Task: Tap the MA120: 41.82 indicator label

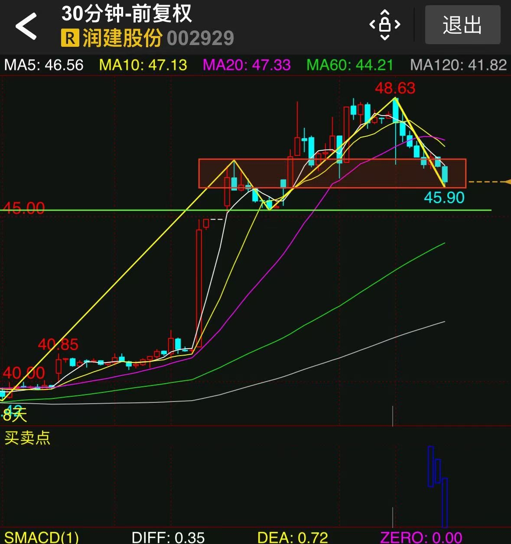Action: click(x=459, y=65)
